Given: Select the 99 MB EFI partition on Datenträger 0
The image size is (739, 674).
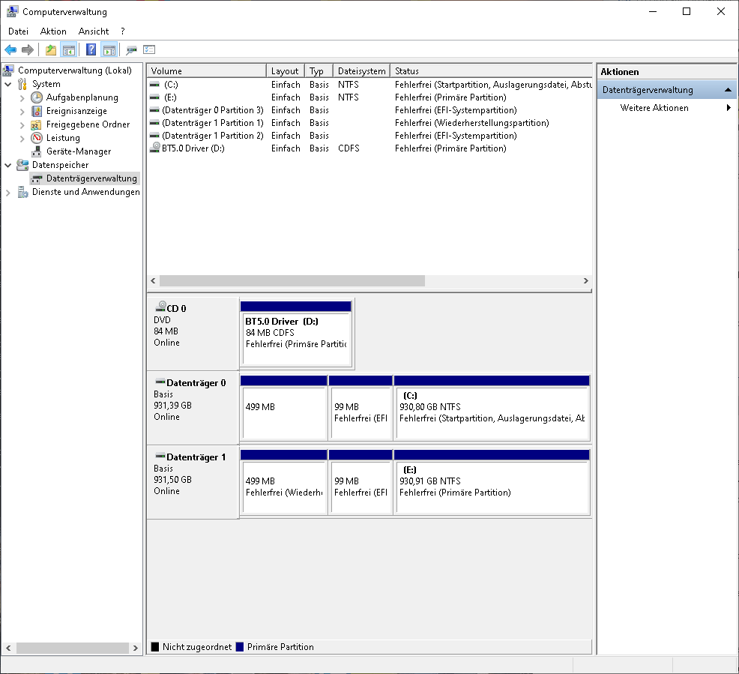Looking at the screenshot, I should 361,408.
